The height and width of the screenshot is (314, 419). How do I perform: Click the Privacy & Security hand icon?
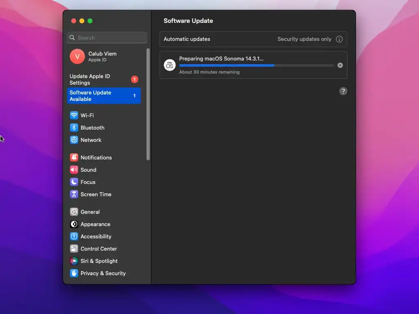[74, 274]
